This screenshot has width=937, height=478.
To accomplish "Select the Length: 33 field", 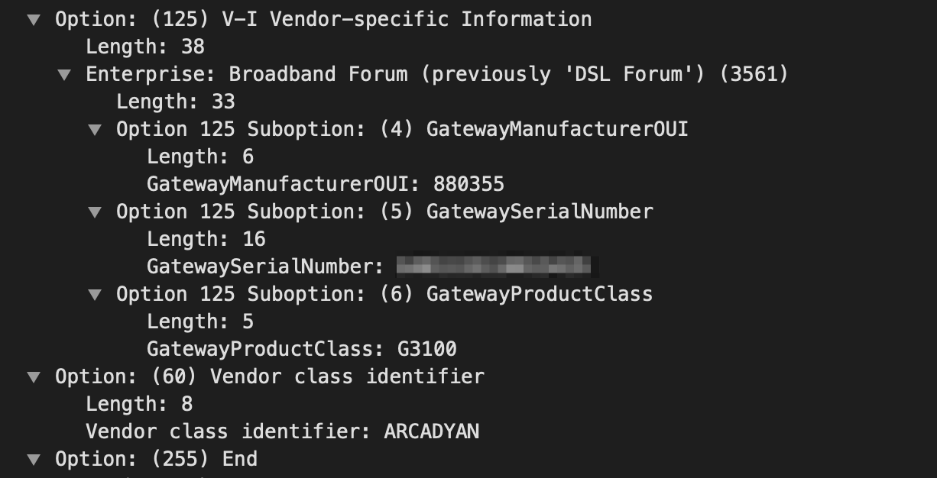I will [176, 102].
